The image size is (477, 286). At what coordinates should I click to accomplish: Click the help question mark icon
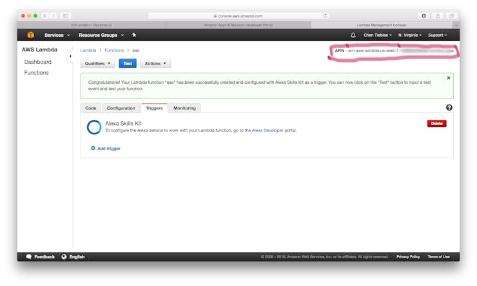tap(449, 108)
